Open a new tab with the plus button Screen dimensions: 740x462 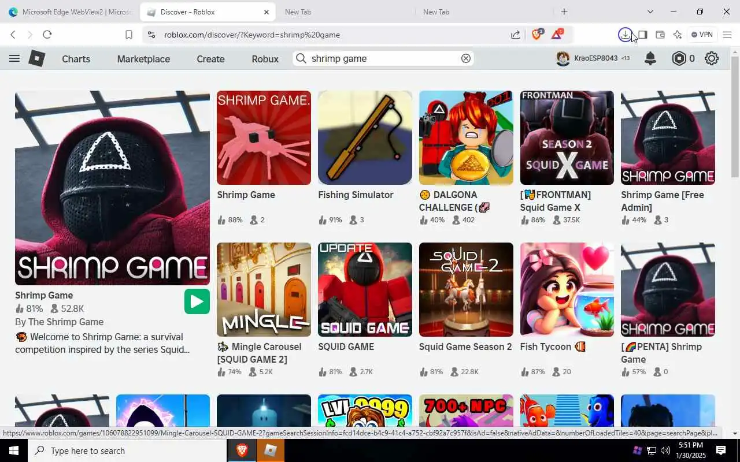[x=564, y=12]
